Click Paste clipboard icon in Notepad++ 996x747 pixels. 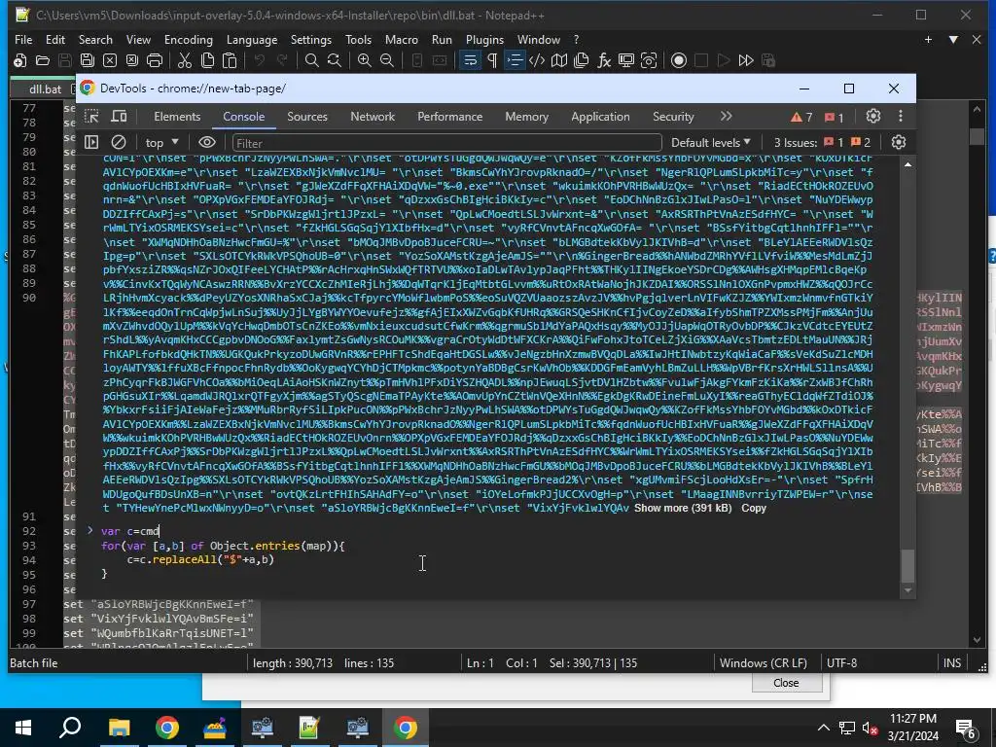click(x=230, y=61)
